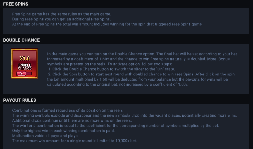This screenshot has width=253, height=149.
Task: Click the line "Additional drops continue"
Action: tap(72, 120)
